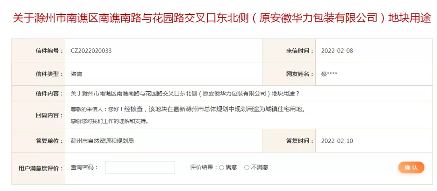Image resolution: width=437 pixels, height=191 pixels.
Task: Click the 查询密码 input field
Action: 140,168
